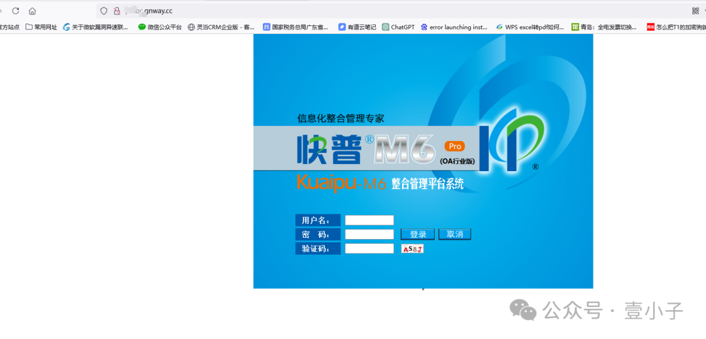Viewport: 706px width, 339px height.
Task: Open the 关于微软漏洞异速联 bookmark
Action: coord(95,27)
